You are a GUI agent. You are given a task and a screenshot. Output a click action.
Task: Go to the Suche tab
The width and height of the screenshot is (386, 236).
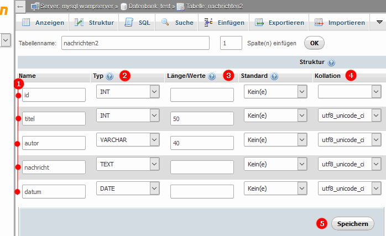coord(177,23)
